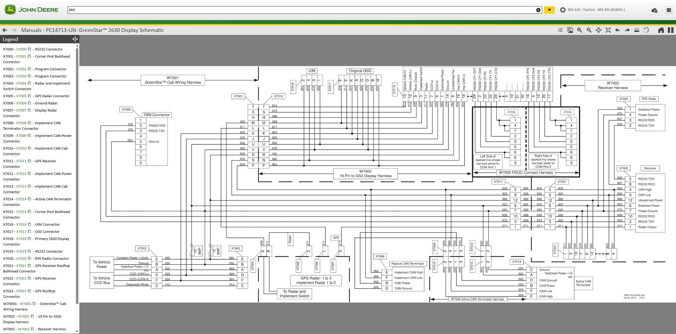The width and height of the screenshot is (676, 334).
Task: Select the zoom in tool
Action: [579, 30]
